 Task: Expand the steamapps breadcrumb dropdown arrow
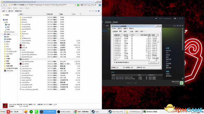tap(43, 5)
